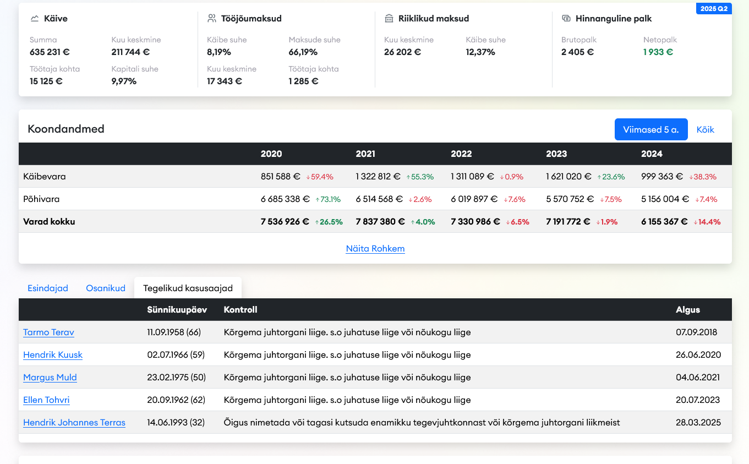Switch to Kõik years view
The height and width of the screenshot is (464, 749).
pyautogui.click(x=705, y=130)
